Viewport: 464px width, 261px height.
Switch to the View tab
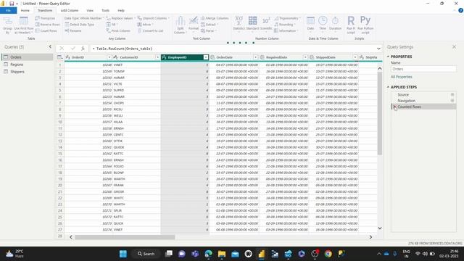coord(90,10)
